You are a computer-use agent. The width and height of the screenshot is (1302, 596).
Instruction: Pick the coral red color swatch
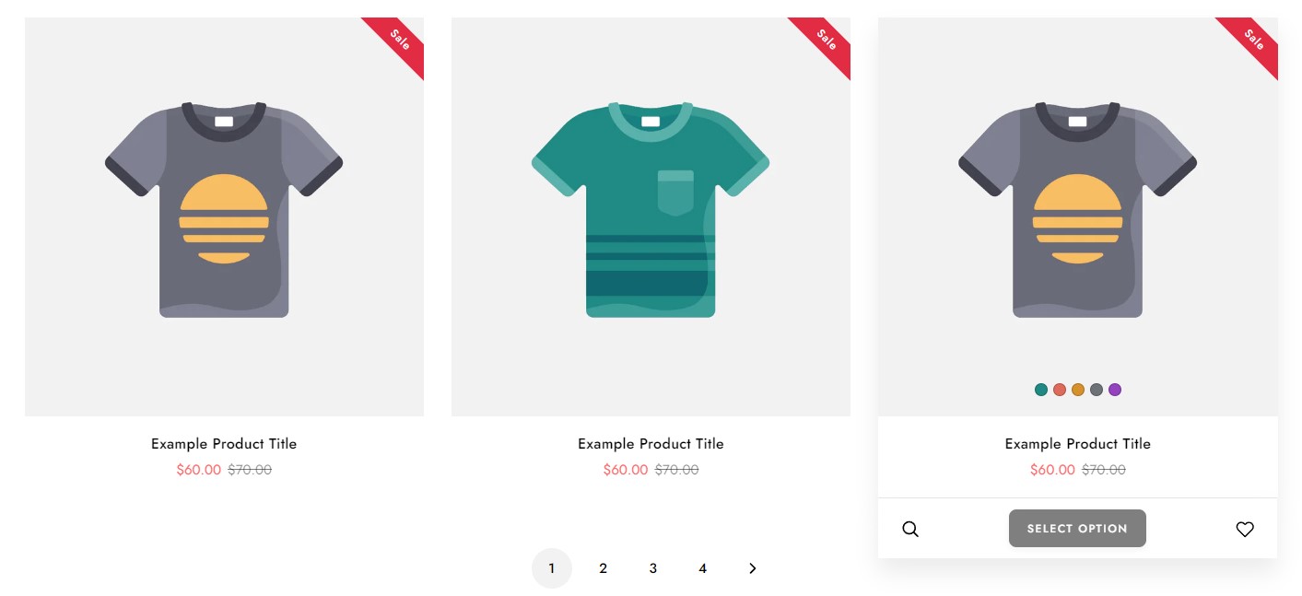[x=1060, y=390]
